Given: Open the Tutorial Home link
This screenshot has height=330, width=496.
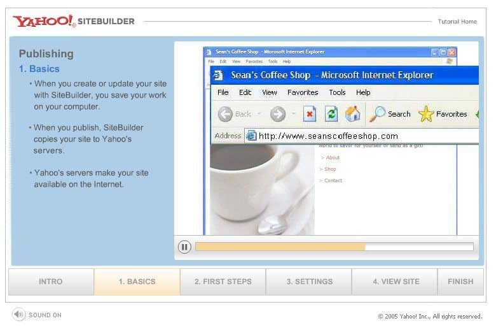Looking at the screenshot, I should [x=457, y=22].
